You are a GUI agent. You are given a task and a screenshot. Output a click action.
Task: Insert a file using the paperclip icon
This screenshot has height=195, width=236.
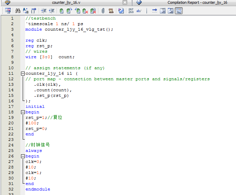103,11
